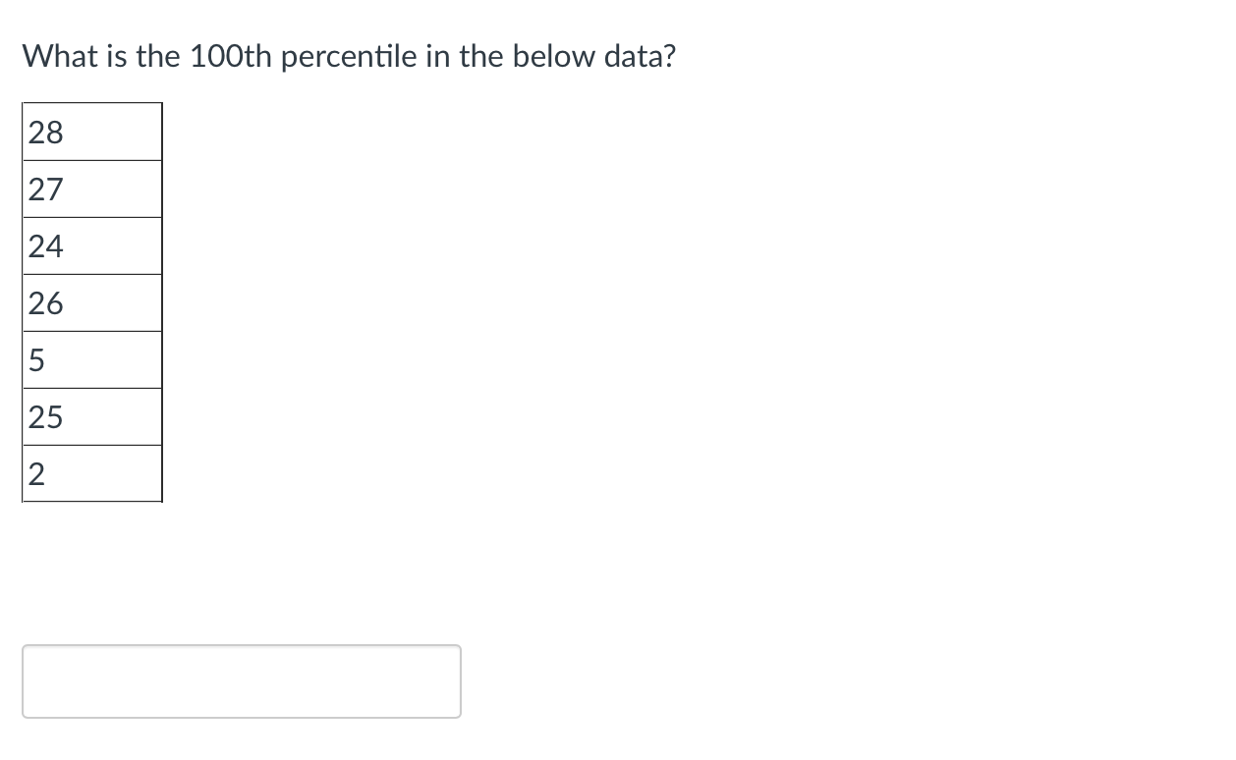The image size is (1236, 760).
Task: Click the word "is" in the question
Action: (x=114, y=56)
